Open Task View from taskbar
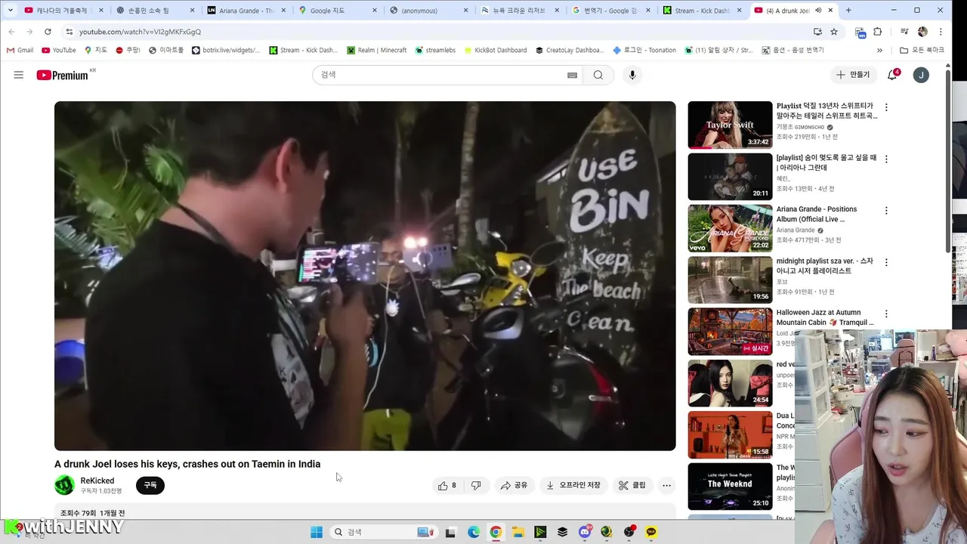Screen dimensions: 967x544 [x=451, y=532]
